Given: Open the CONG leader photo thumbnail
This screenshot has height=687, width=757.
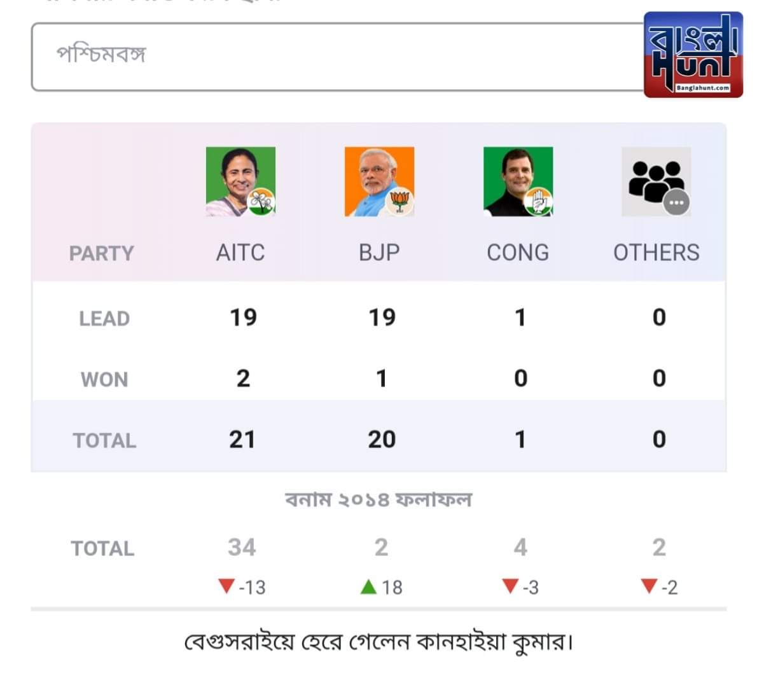Looking at the screenshot, I should (x=518, y=181).
